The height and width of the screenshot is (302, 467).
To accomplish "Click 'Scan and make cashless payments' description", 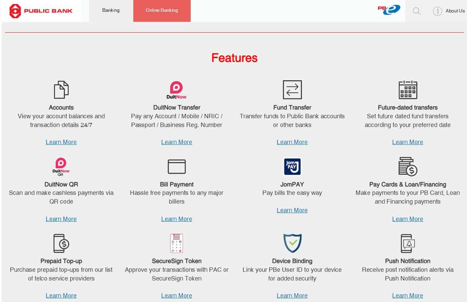I will [x=61, y=197].
